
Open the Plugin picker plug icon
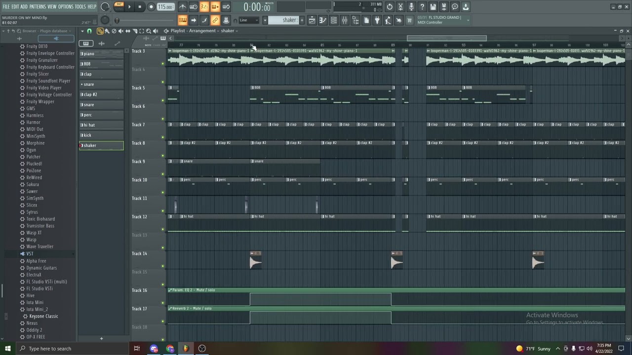coord(377,20)
